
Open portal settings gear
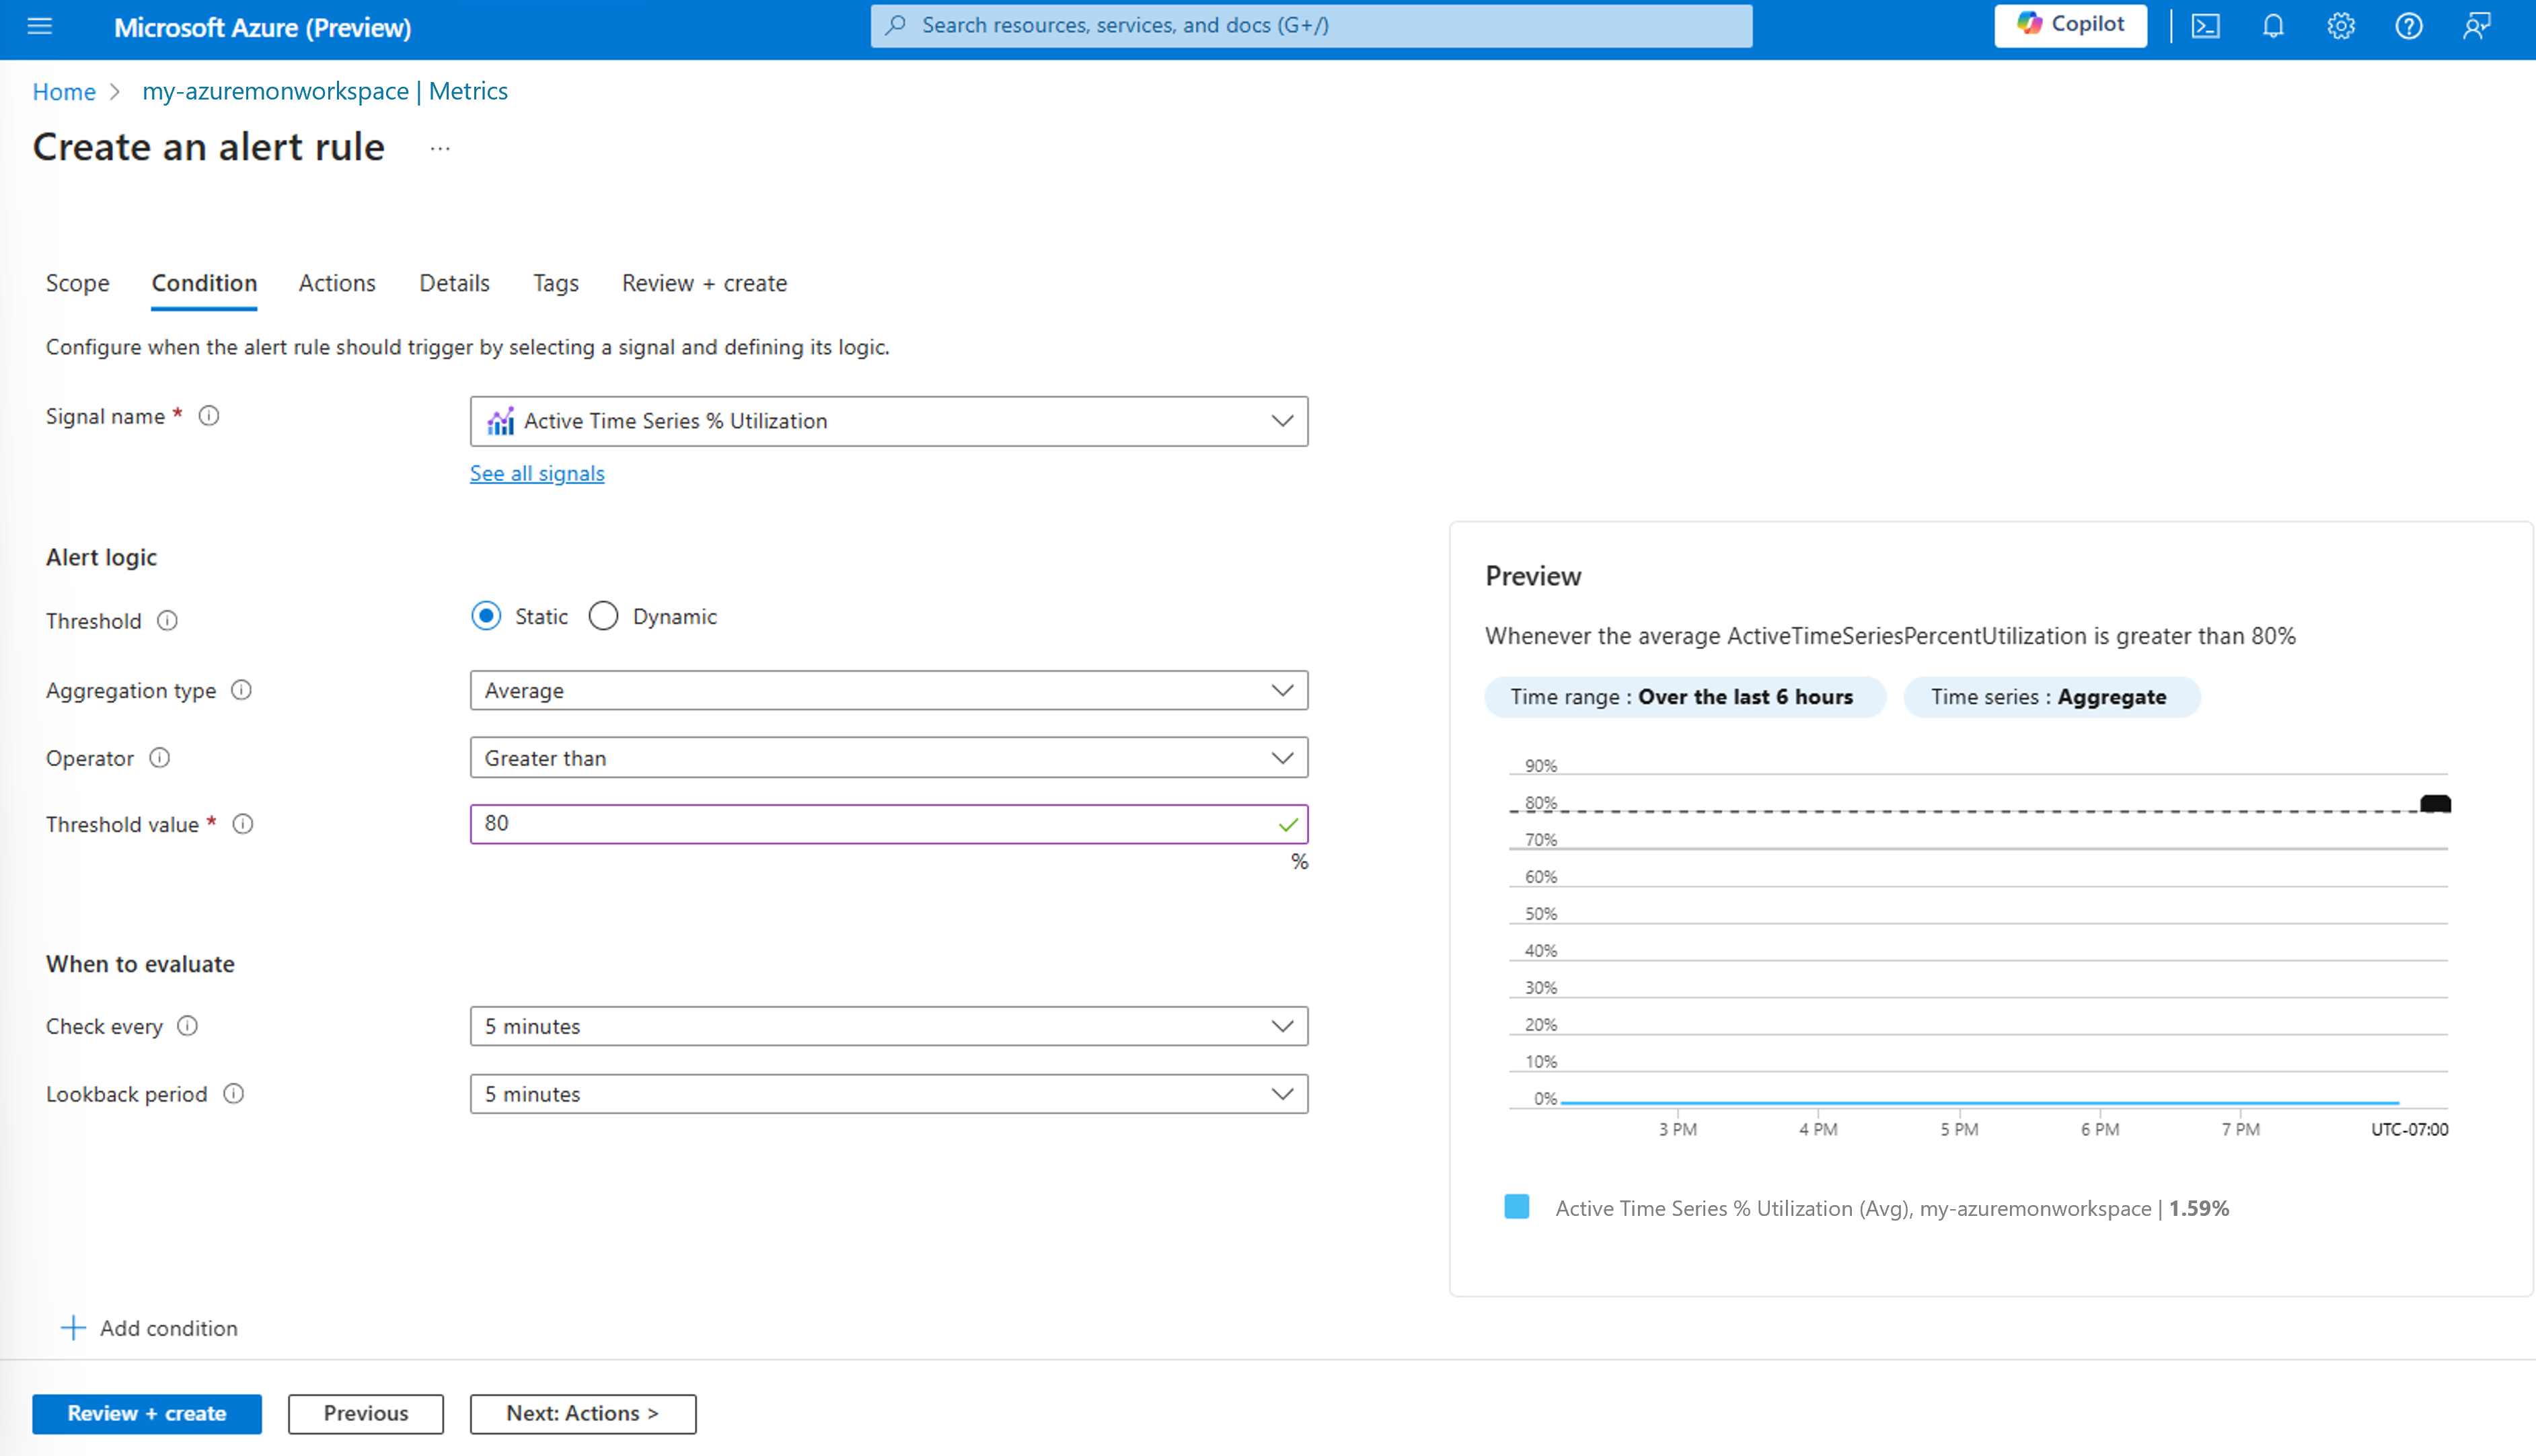[x=2340, y=26]
